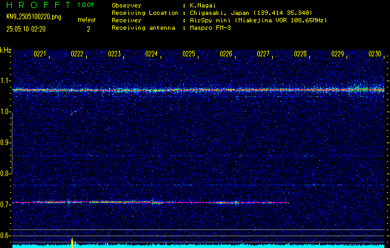Click the timestamp 25.05.10 02:20
This screenshot has width=390, height=248.
click(x=26, y=29)
